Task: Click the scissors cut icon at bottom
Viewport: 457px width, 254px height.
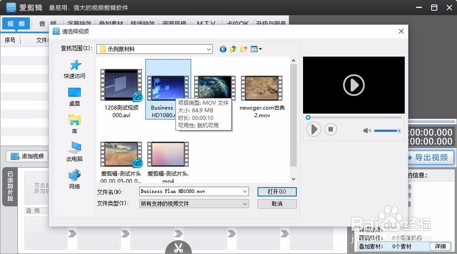Action: (178, 248)
